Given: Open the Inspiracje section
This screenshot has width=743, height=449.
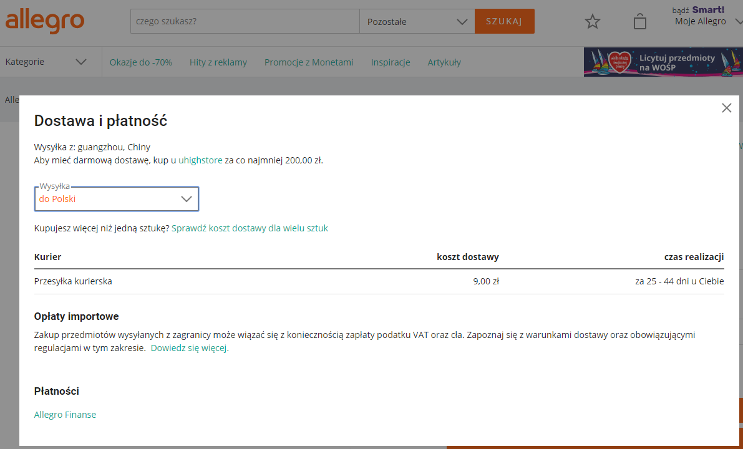Looking at the screenshot, I should (x=391, y=62).
